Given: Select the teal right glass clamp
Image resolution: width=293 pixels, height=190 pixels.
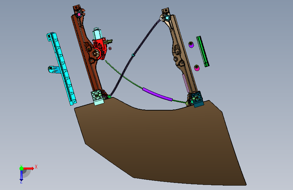Looking at the screenshot, I should (x=197, y=100).
